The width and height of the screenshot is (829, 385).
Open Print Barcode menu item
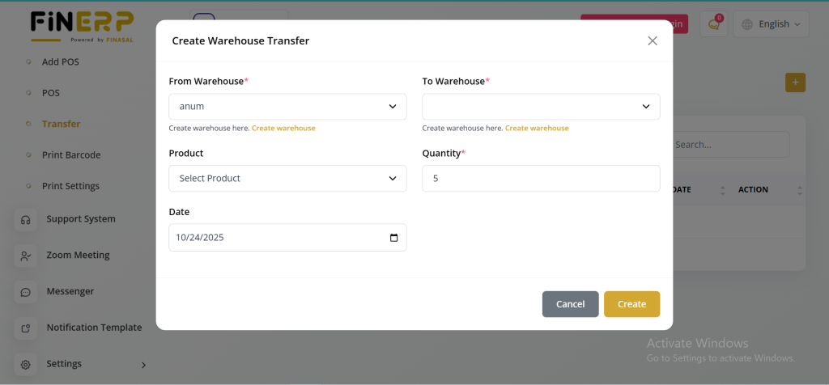(x=70, y=154)
